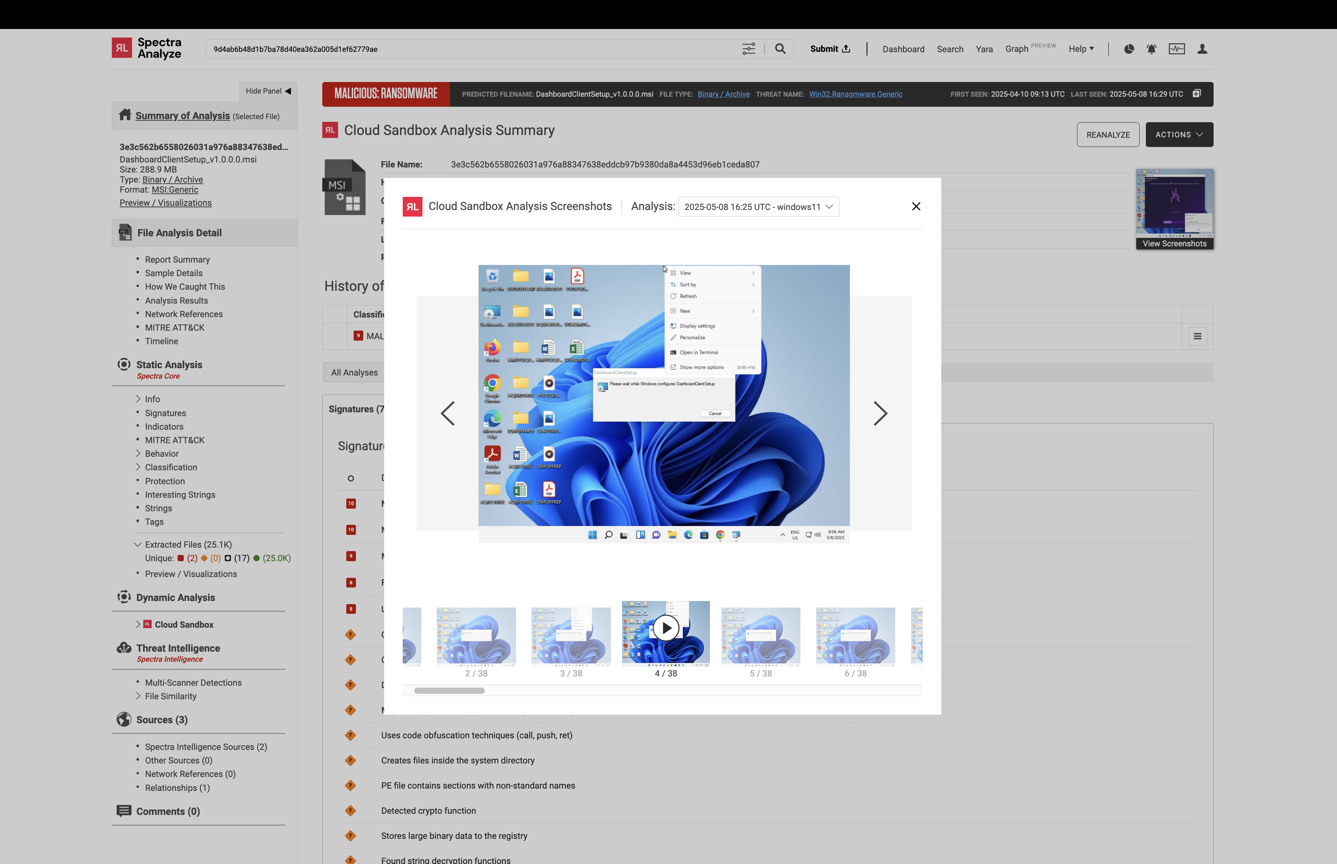
Task: Open the ACTIONS dropdown button
Action: [1179, 135]
